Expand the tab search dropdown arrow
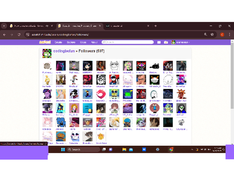This screenshot has width=234, height=175. 4,26
